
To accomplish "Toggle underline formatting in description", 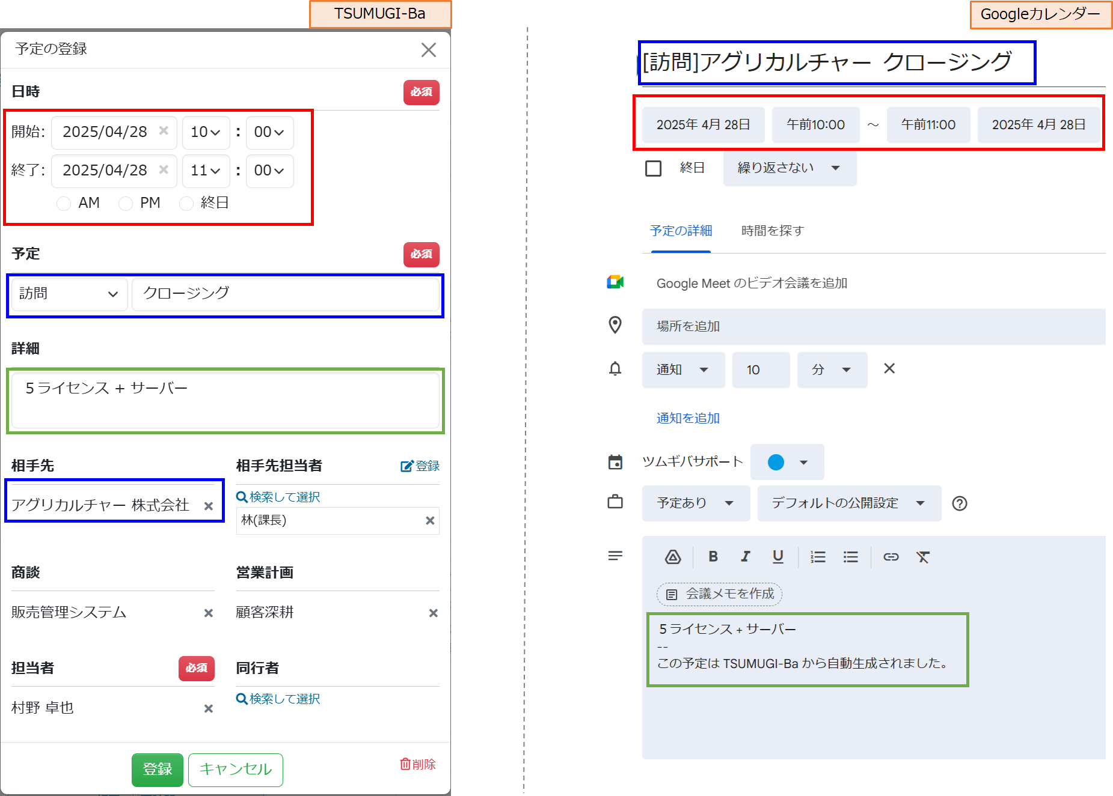I will [x=778, y=557].
